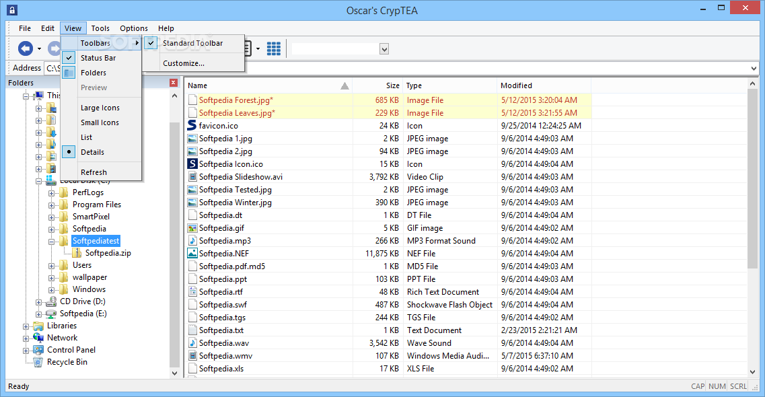
Task: Open the File menu
Action: tap(25, 28)
